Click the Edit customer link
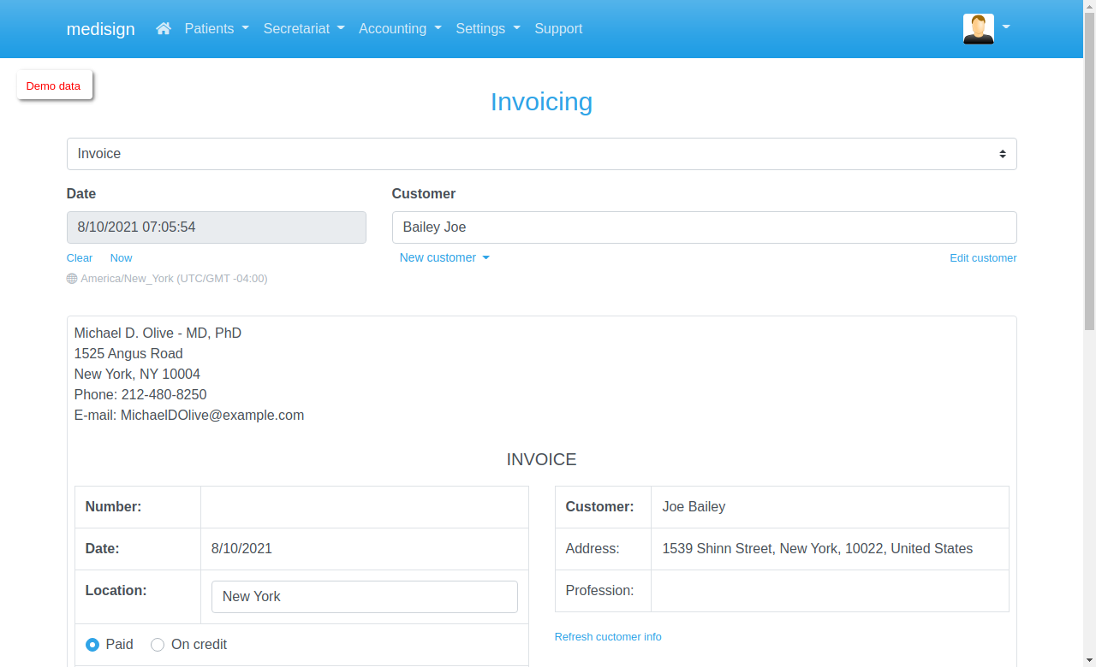Viewport: 1096px width, 667px height. pyautogui.click(x=983, y=257)
